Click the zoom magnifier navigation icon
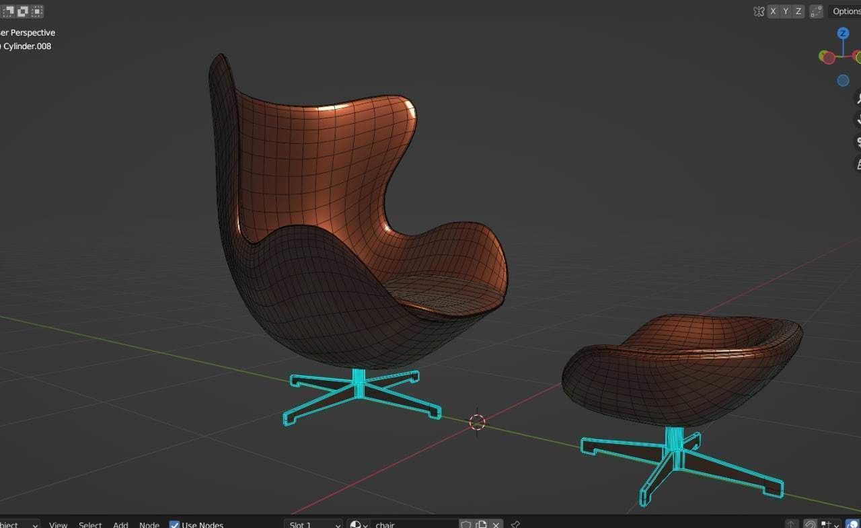This screenshot has width=861, height=528. coord(858,98)
